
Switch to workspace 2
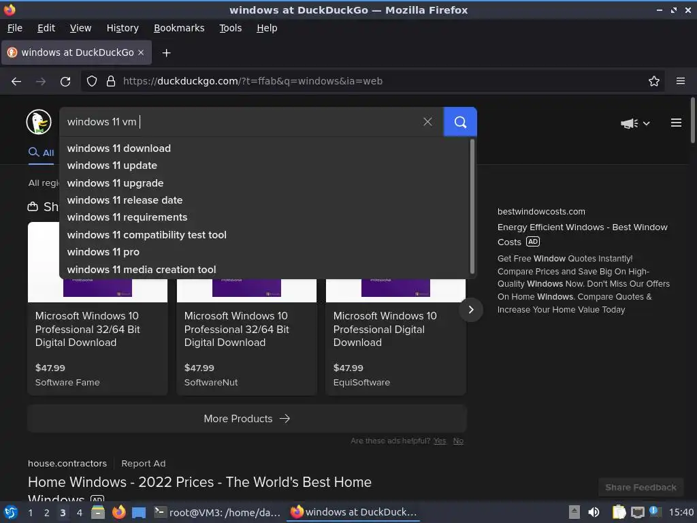click(47, 513)
